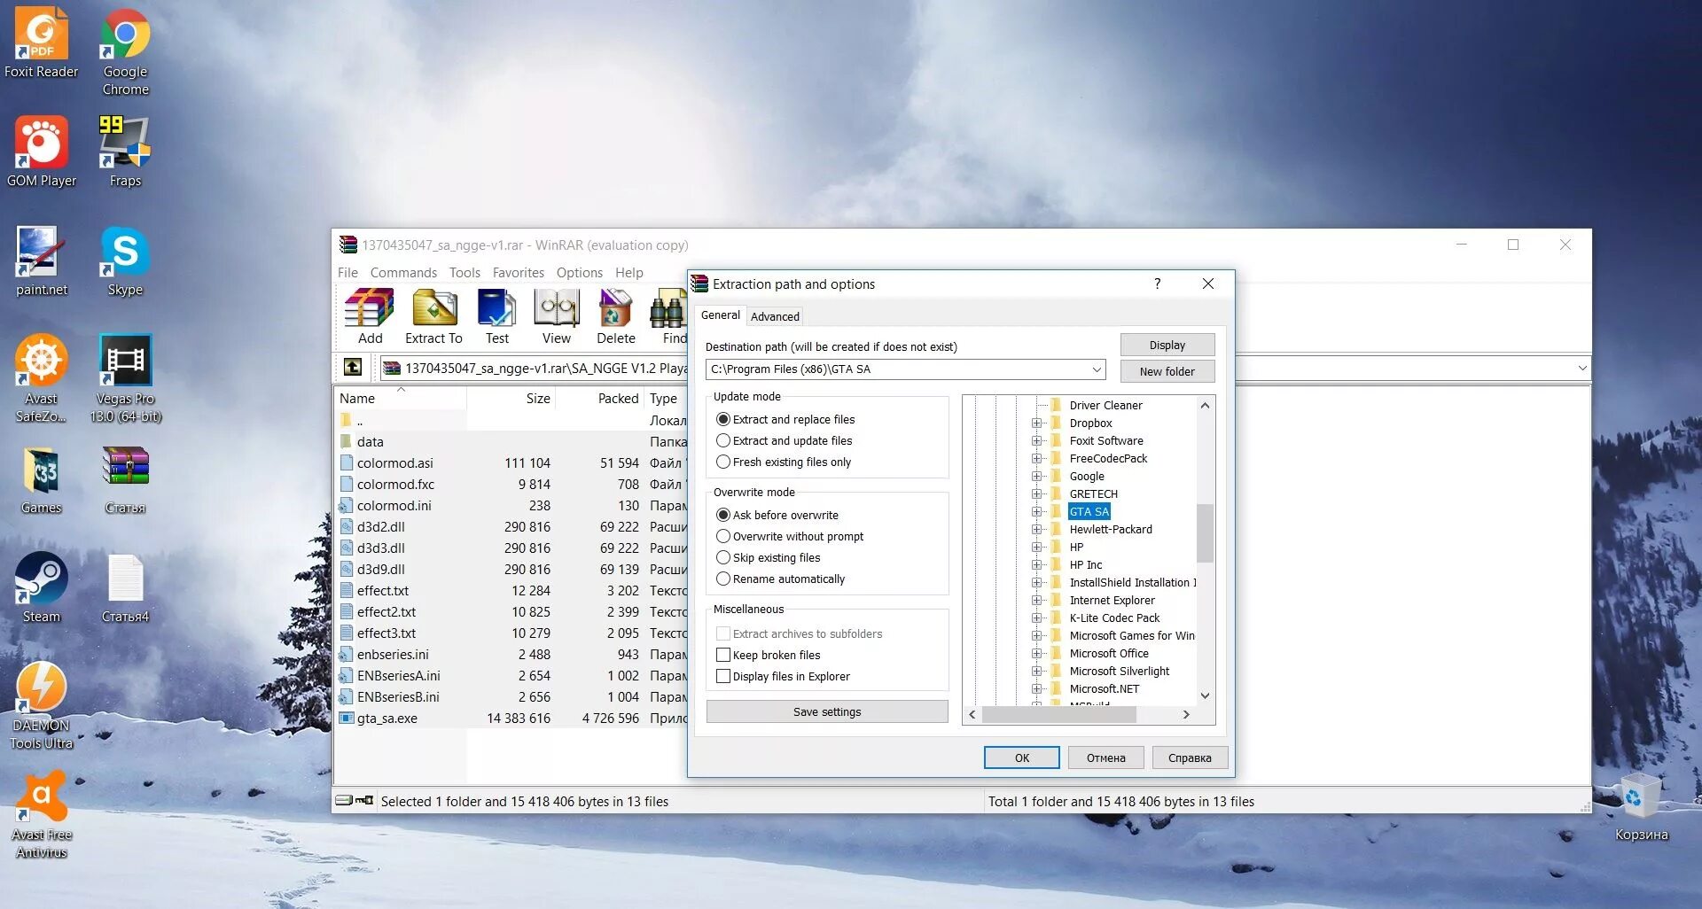
Task: Enable Keep broken files checkbox
Action: pos(723,655)
